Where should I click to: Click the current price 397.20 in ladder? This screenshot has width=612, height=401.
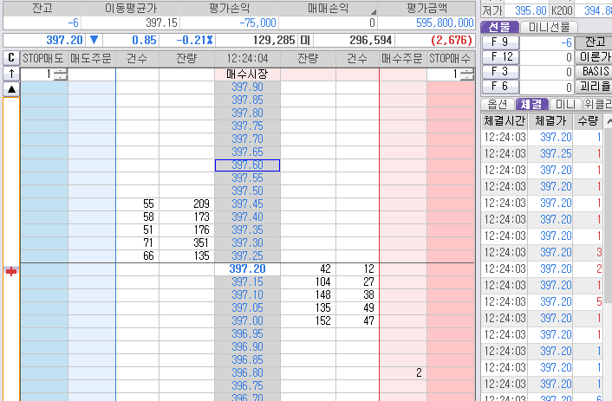247,268
